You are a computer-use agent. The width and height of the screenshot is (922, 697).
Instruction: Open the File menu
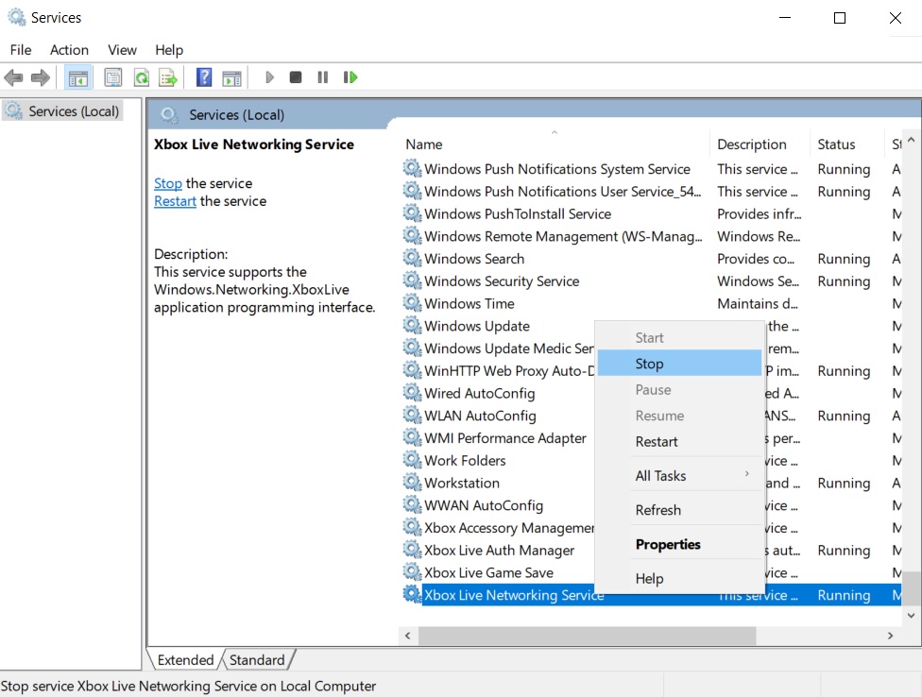[21, 50]
